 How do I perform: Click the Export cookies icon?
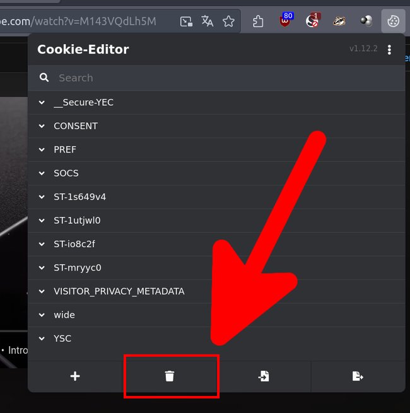[x=358, y=376]
